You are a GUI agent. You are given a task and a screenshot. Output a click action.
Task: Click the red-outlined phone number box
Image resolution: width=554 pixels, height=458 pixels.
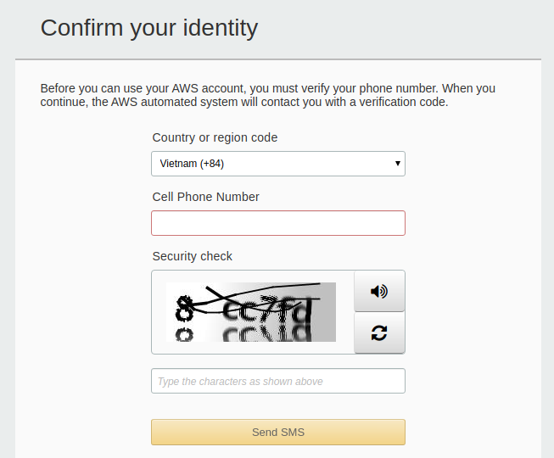(277, 223)
